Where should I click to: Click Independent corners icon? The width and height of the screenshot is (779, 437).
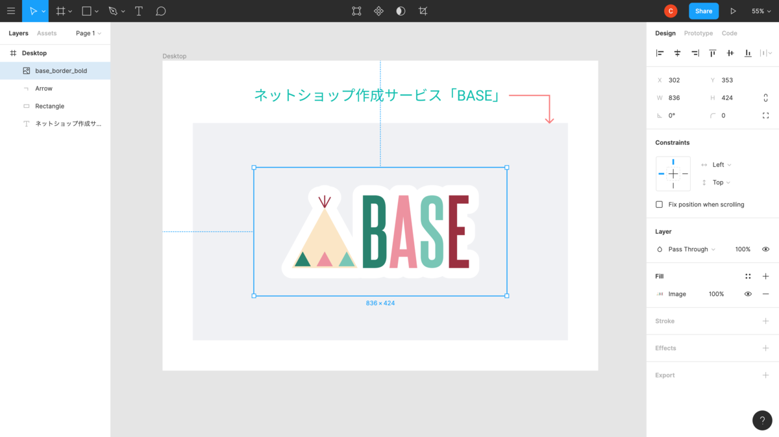pyautogui.click(x=766, y=116)
